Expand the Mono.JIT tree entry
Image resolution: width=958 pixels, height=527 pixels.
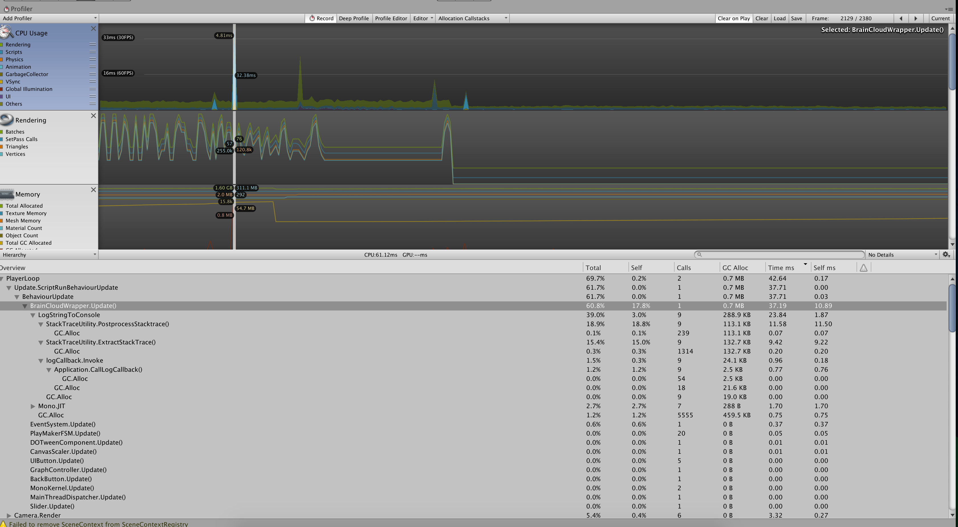point(33,406)
